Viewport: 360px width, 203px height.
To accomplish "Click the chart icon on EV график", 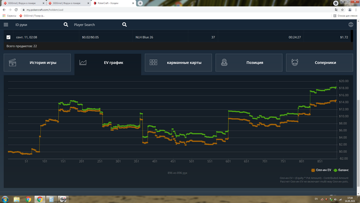I will pyautogui.click(x=83, y=62).
